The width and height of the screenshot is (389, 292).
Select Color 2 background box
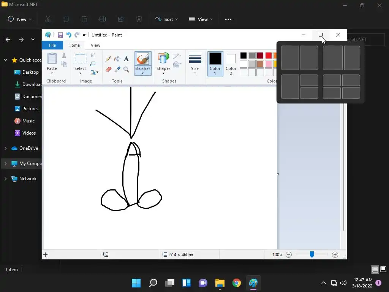point(231,63)
